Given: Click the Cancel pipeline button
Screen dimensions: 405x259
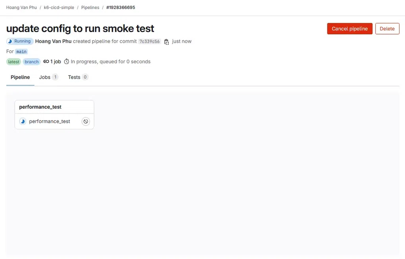Looking at the screenshot, I should (x=350, y=28).
